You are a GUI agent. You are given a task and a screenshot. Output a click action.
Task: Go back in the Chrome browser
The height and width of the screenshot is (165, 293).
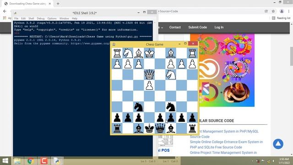5,11
